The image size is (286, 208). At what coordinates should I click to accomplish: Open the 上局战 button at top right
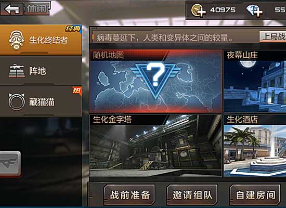273,37
